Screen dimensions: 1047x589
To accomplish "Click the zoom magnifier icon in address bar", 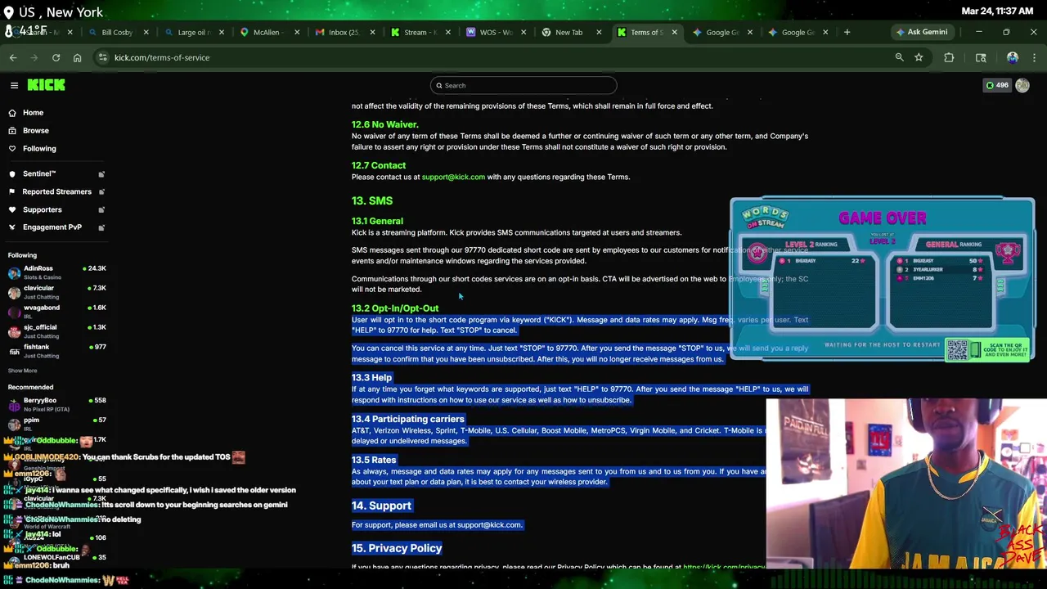I will [899, 57].
